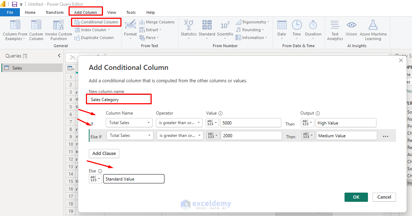Open the Date column menu
Image resolution: width=412 pixels, height=216 pixels.
click(x=282, y=30)
